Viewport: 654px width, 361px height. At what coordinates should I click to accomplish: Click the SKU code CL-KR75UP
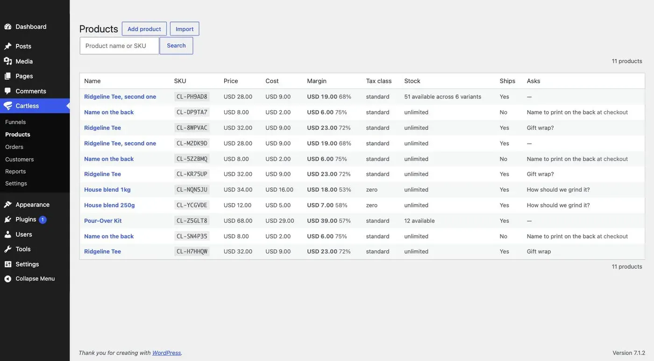pos(192,174)
